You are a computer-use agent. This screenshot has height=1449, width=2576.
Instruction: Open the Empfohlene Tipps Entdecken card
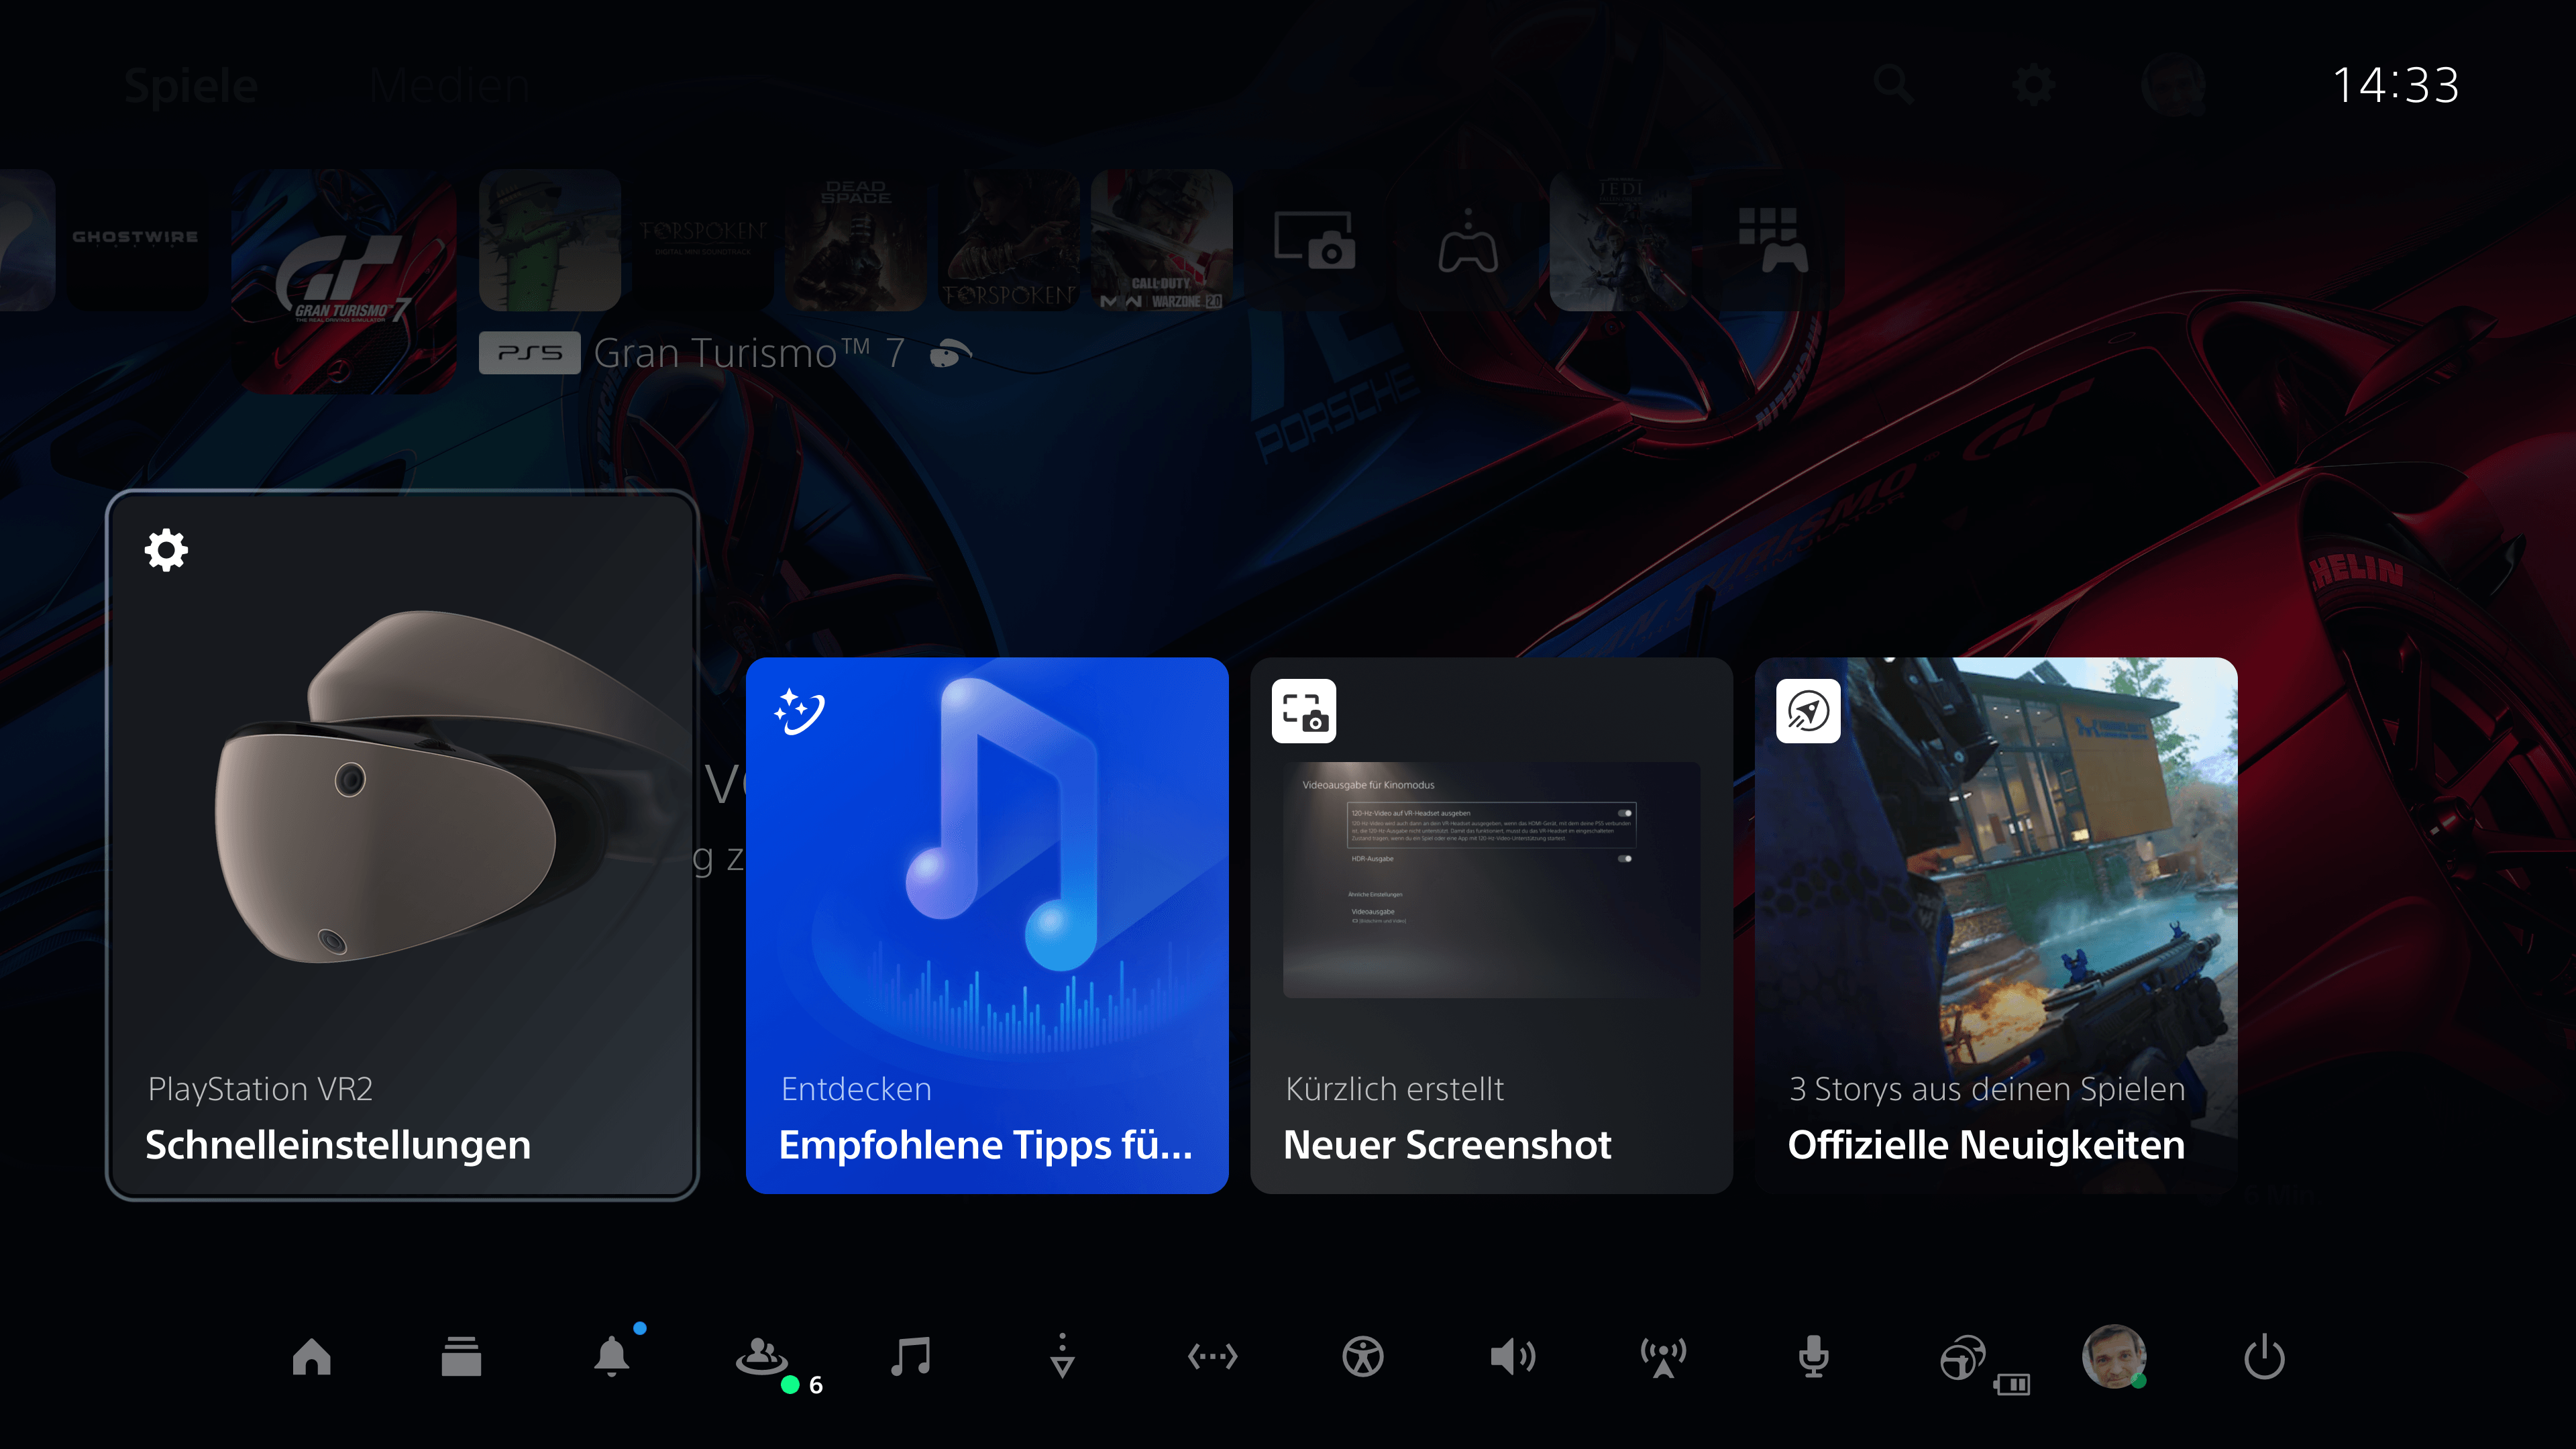coord(987,925)
